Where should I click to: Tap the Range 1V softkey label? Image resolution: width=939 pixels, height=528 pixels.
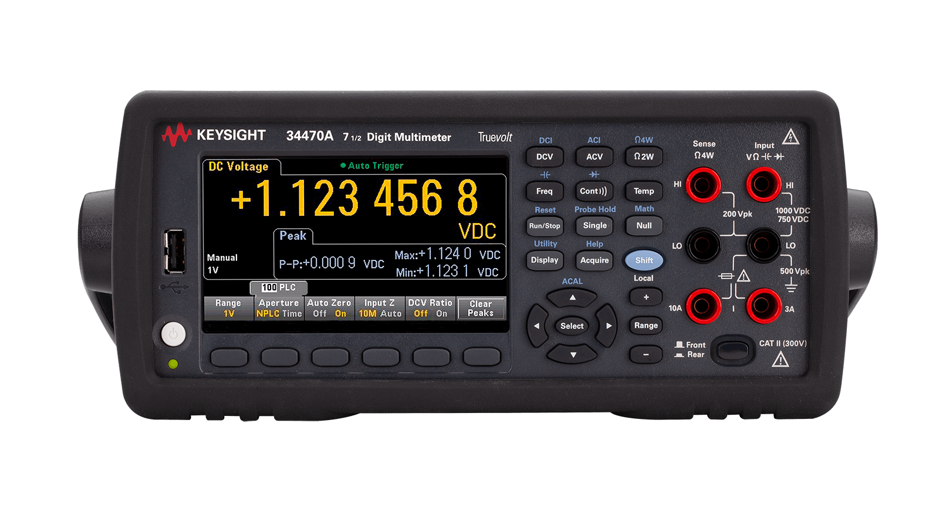(x=228, y=308)
